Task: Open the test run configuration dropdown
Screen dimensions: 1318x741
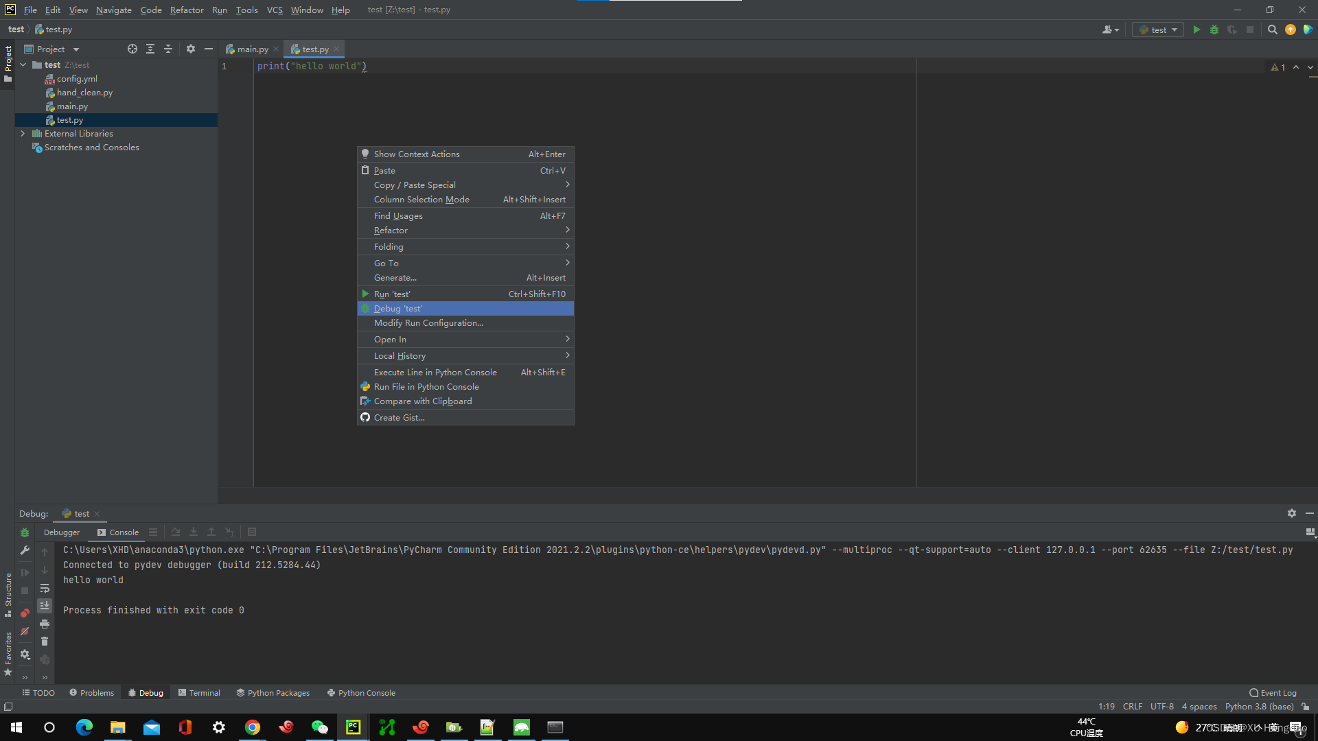Action: pyautogui.click(x=1158, y=30)
